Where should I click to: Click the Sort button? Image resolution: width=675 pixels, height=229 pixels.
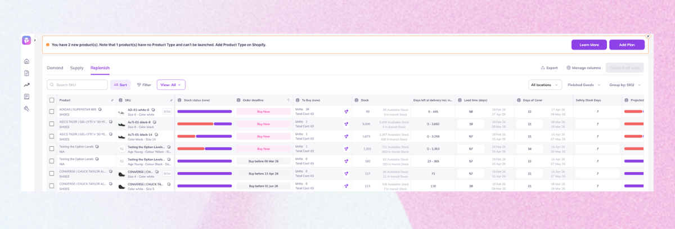(x=120, y=85)
